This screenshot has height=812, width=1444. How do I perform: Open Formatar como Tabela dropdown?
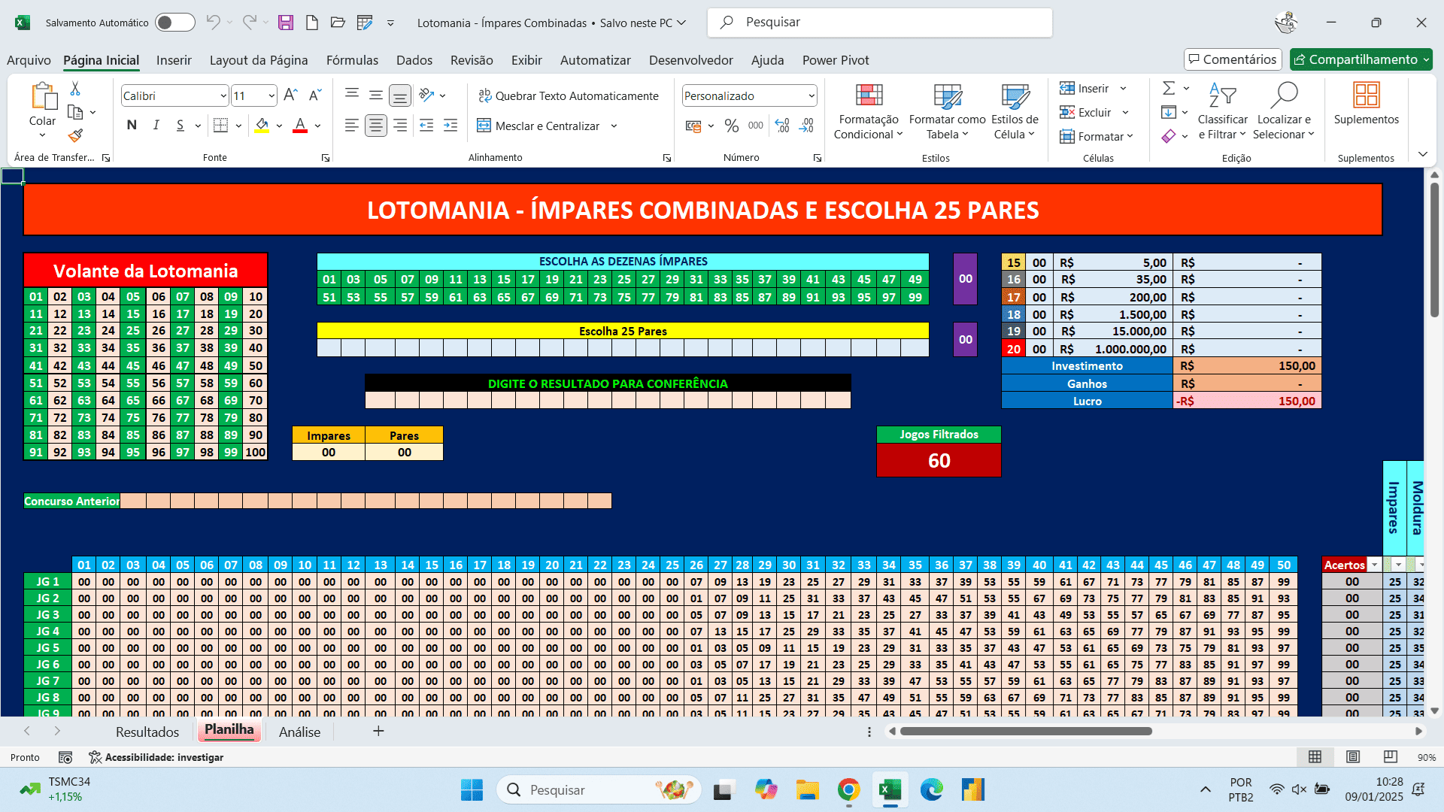click(x=947, y=111)
